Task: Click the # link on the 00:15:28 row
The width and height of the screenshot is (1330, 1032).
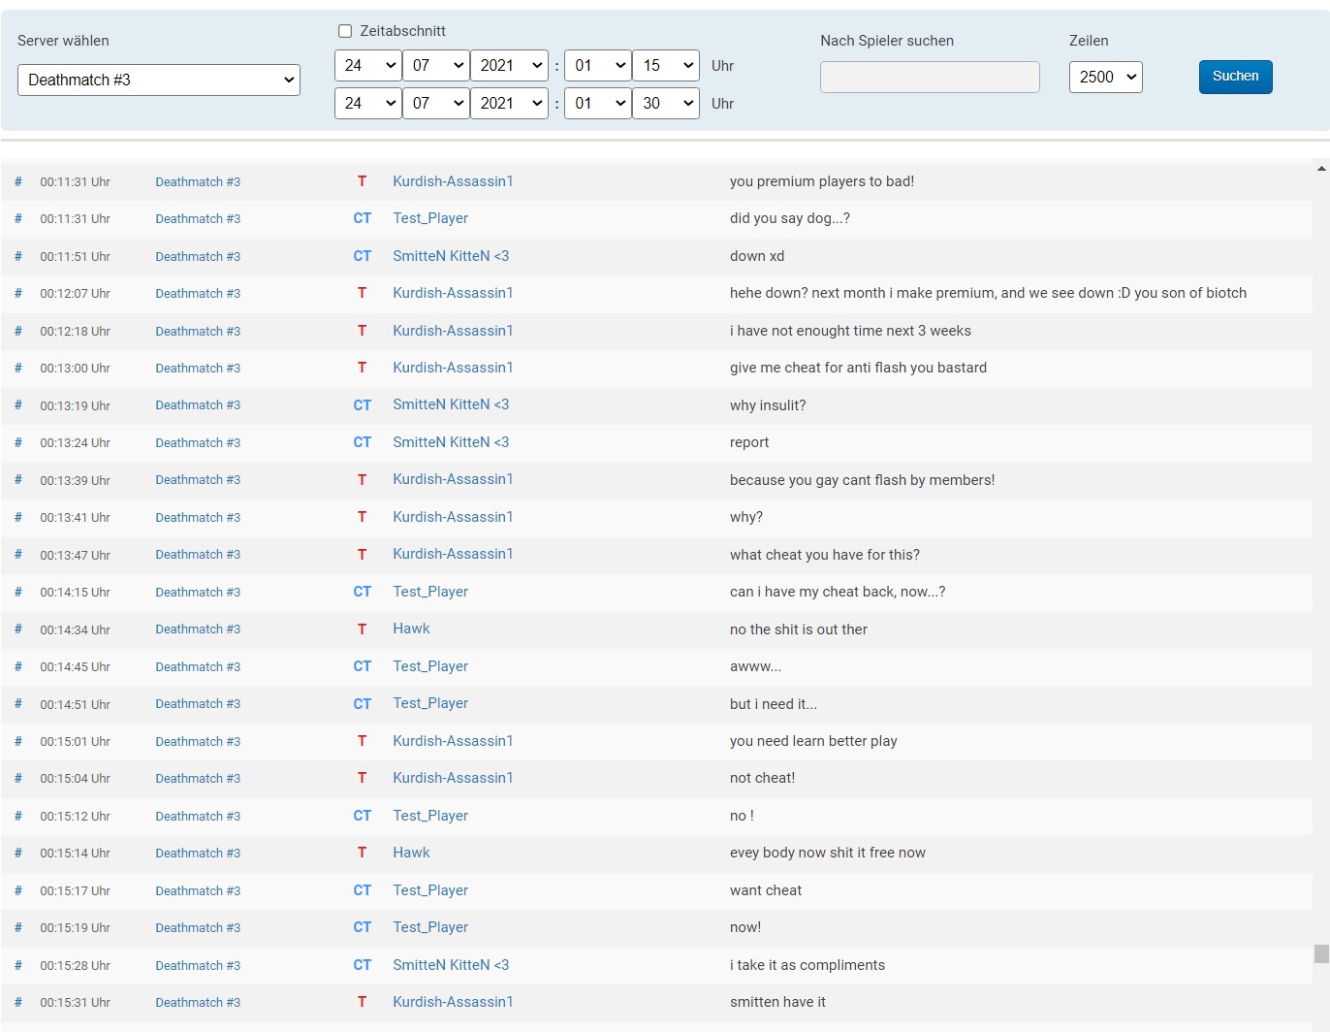Action: point(17,965)
